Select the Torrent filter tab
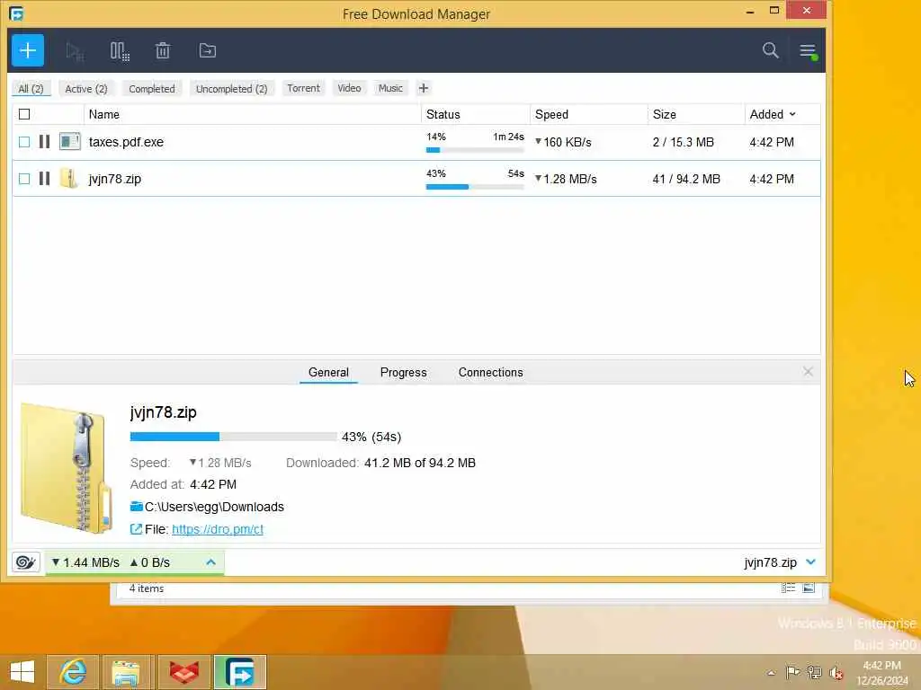Screen dimensions: 921x690 coord(304,88)
